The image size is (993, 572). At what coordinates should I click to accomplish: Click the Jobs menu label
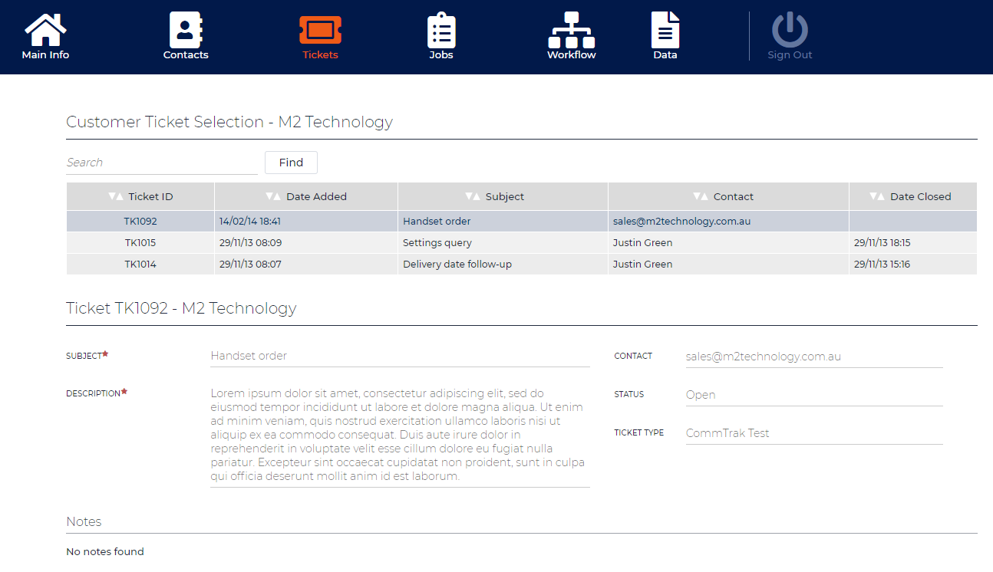441,55
